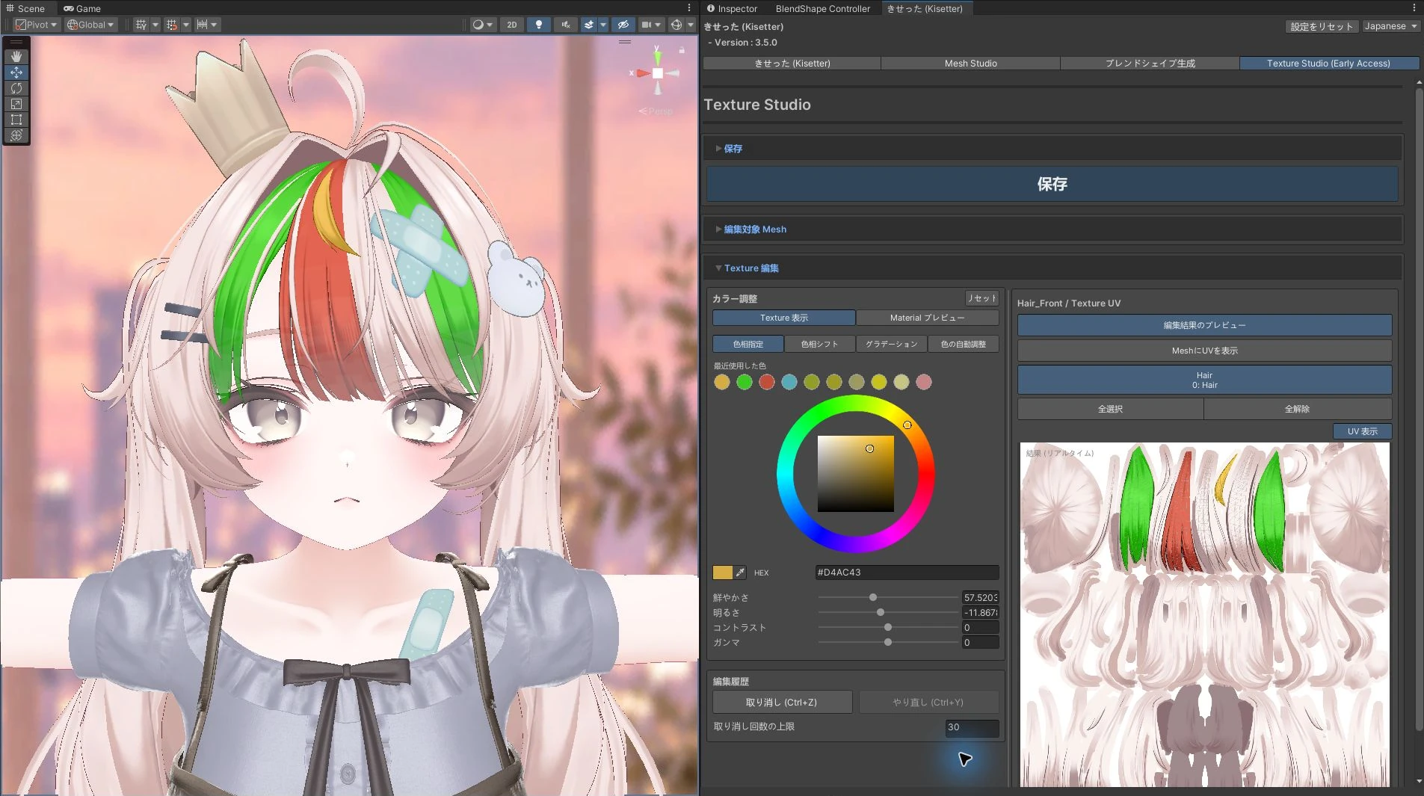Switch to Mesh Studio tab

tap(970, 64)
